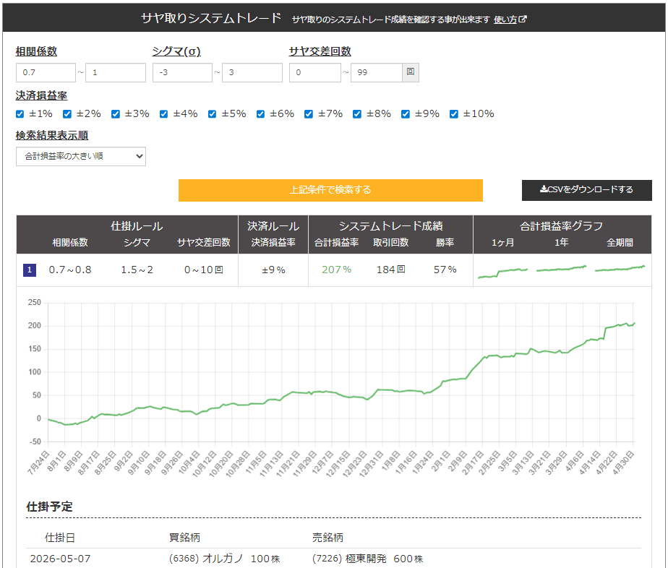Click the 相関係数 heading link
The height and width of the screenshot is (568, 668).
point(36,51)
